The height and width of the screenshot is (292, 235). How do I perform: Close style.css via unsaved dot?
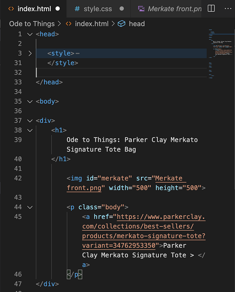(x=122, y=9)
